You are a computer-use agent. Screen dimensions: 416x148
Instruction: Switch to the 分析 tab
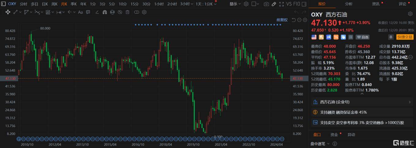(349, 4)
